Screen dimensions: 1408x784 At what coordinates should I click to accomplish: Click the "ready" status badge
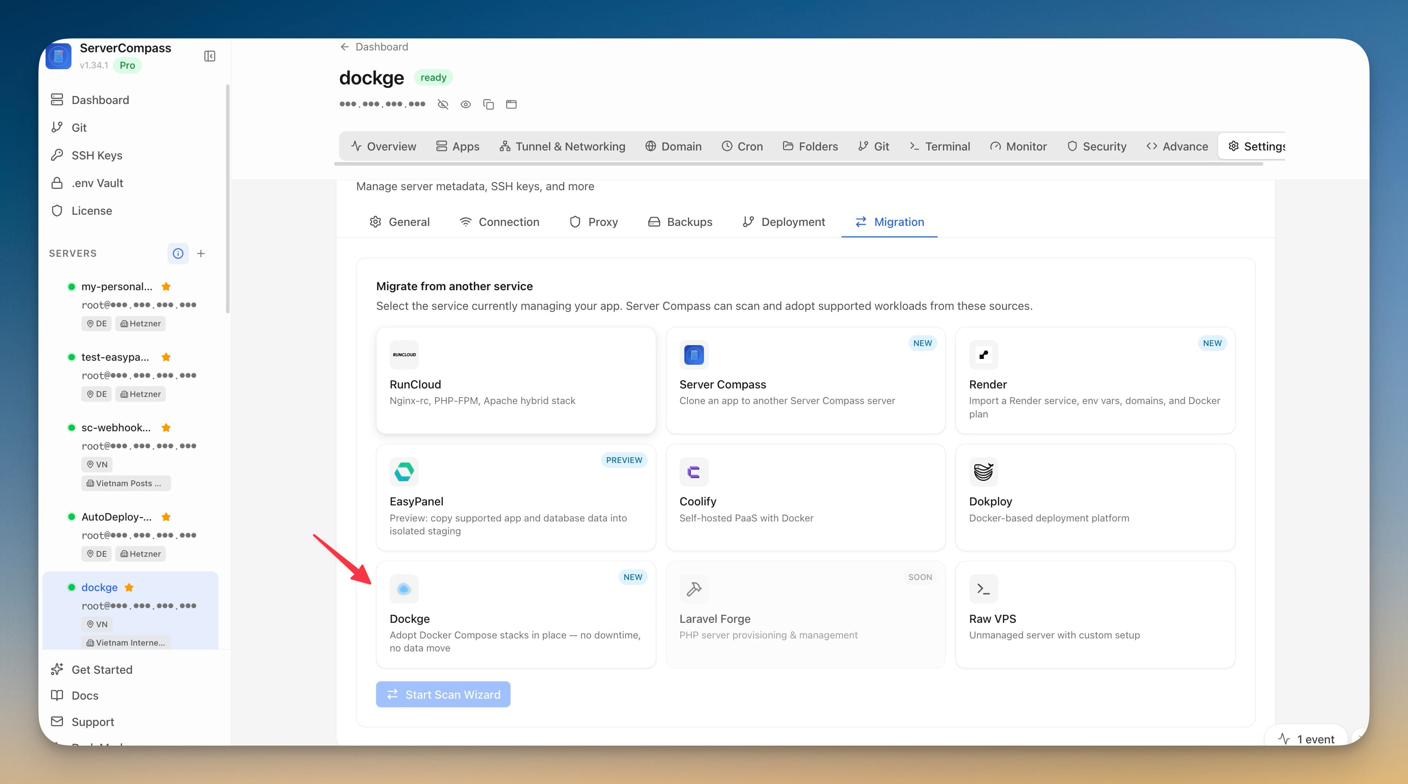pyautogui.click(x=433, y=78)
